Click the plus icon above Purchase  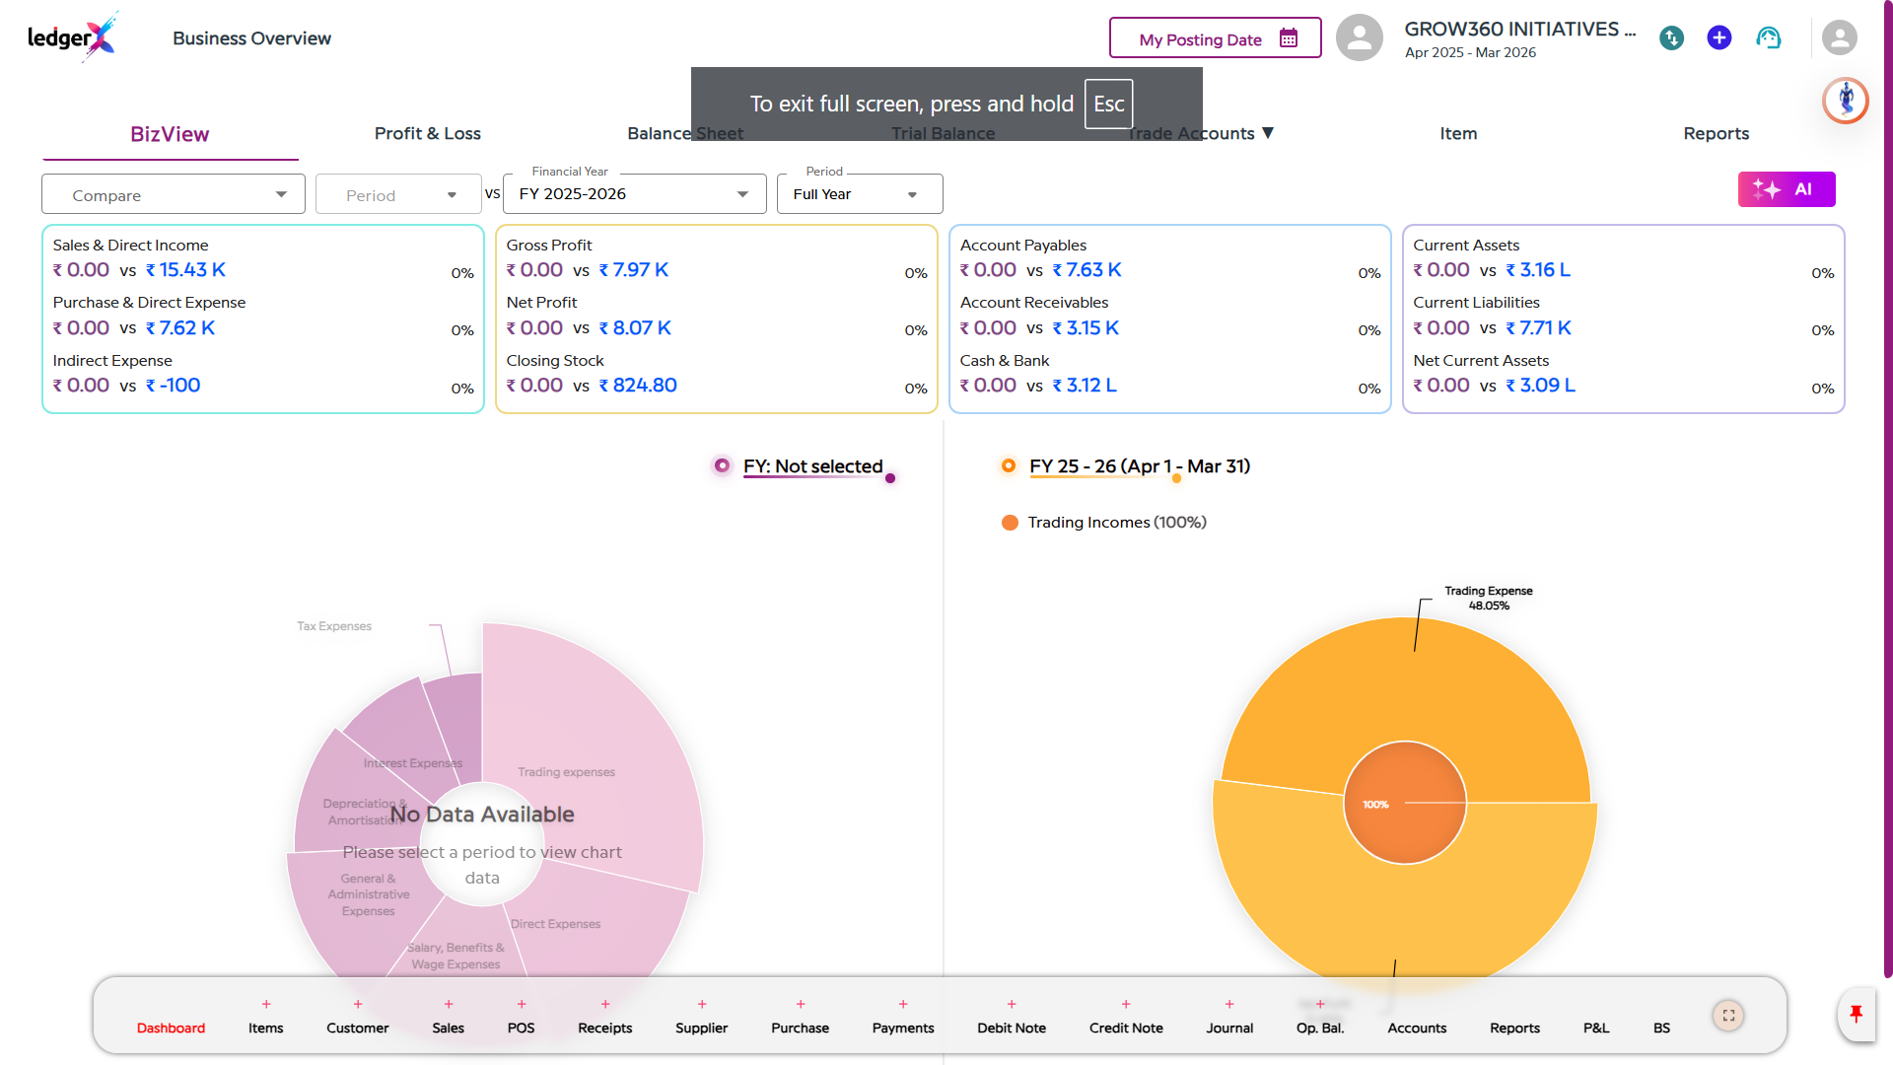(x=801, y=1004)
